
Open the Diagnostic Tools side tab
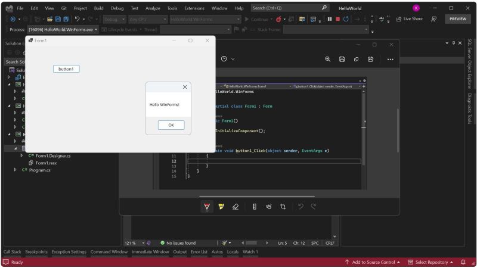pos(469,108)
